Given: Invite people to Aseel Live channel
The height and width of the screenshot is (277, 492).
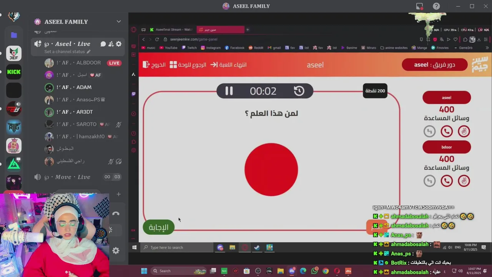Looking at the screenshot, I should tap(111, 44).
